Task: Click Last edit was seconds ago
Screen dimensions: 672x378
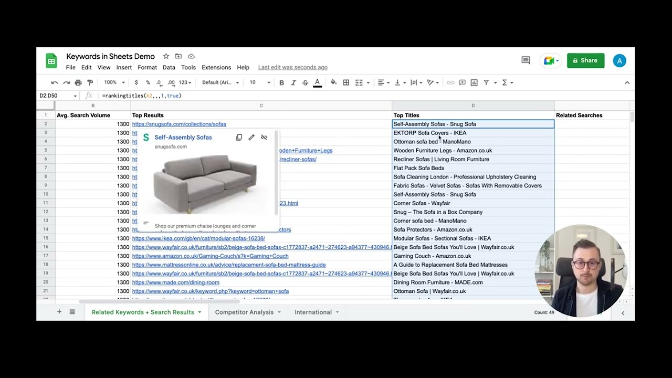Action: 293,67
